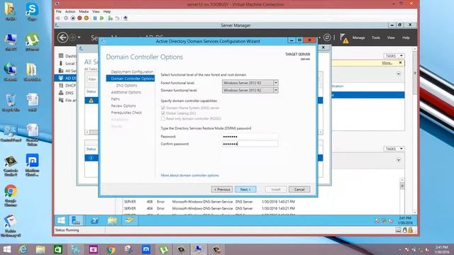This screenshot has height=255, width=454.
Task: Open the Manage menu in Server Manager
Action: (x=358, y=38)
